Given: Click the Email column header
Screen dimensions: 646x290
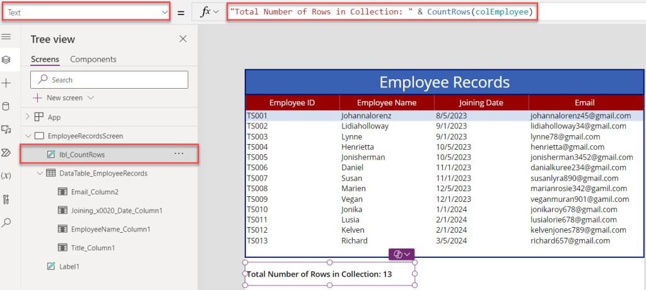Looking at the screenshot, I should (585, 103).
